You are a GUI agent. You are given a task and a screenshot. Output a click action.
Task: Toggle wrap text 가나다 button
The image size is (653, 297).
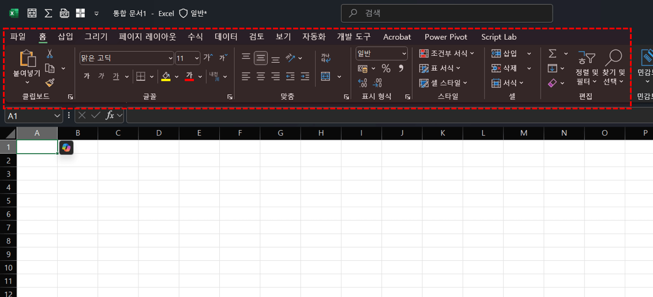(326, 58)
